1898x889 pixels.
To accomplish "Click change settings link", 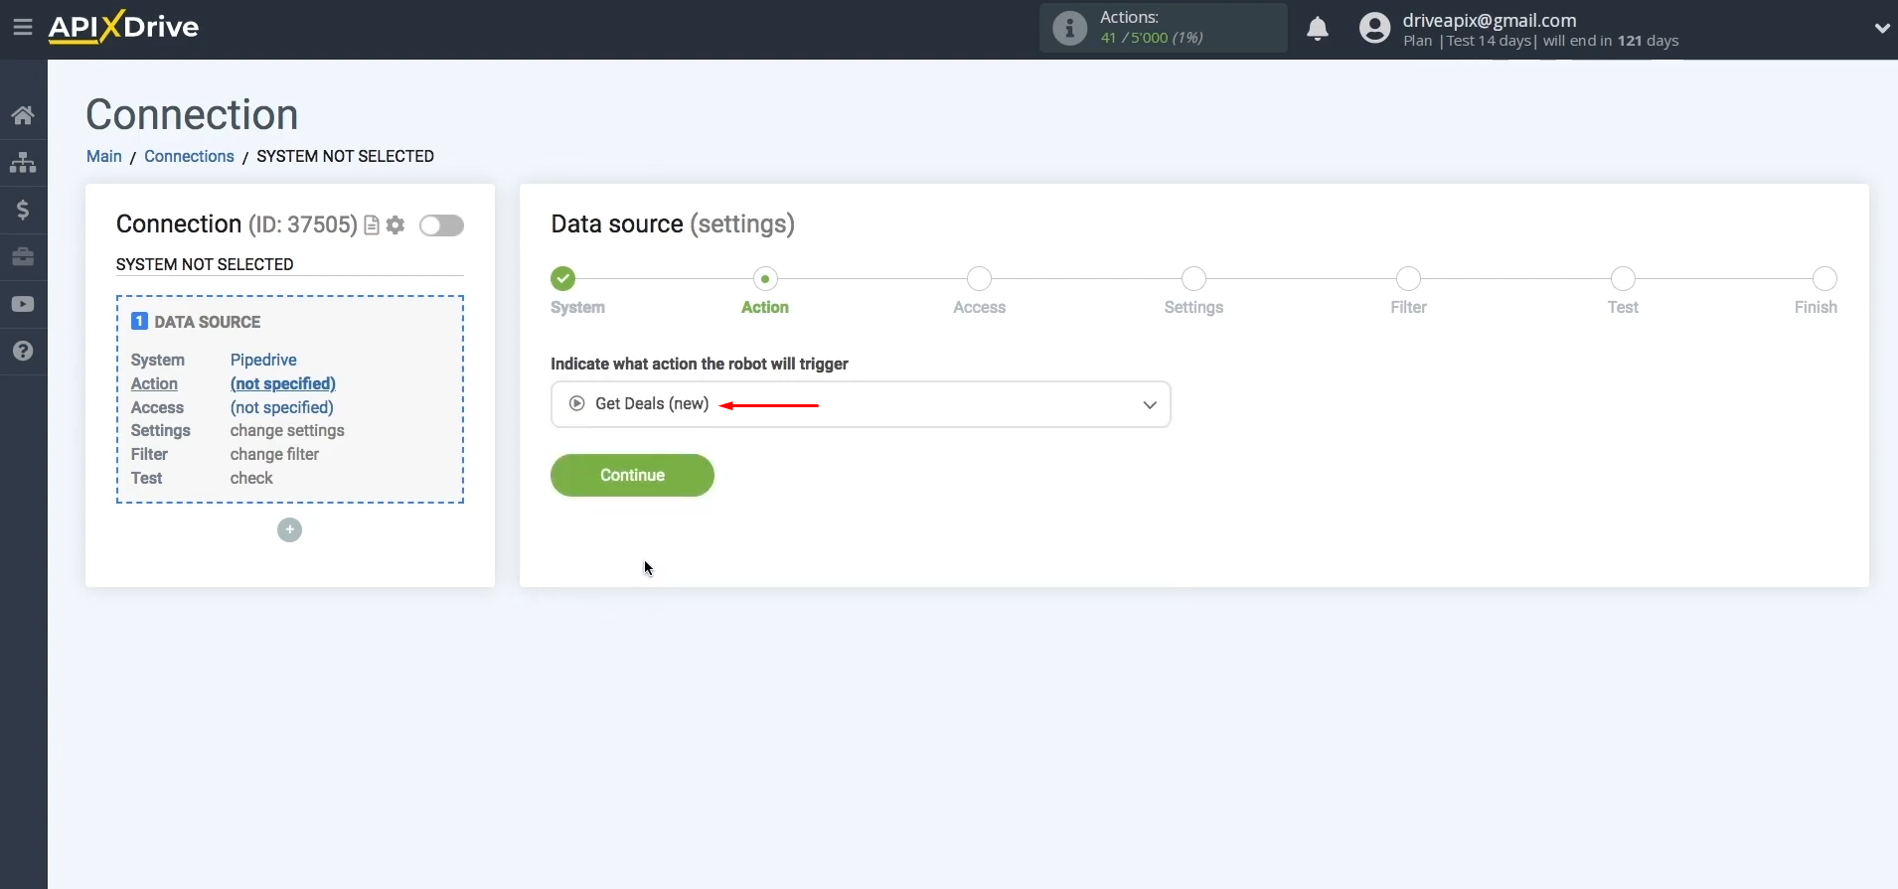I will 287,431.
